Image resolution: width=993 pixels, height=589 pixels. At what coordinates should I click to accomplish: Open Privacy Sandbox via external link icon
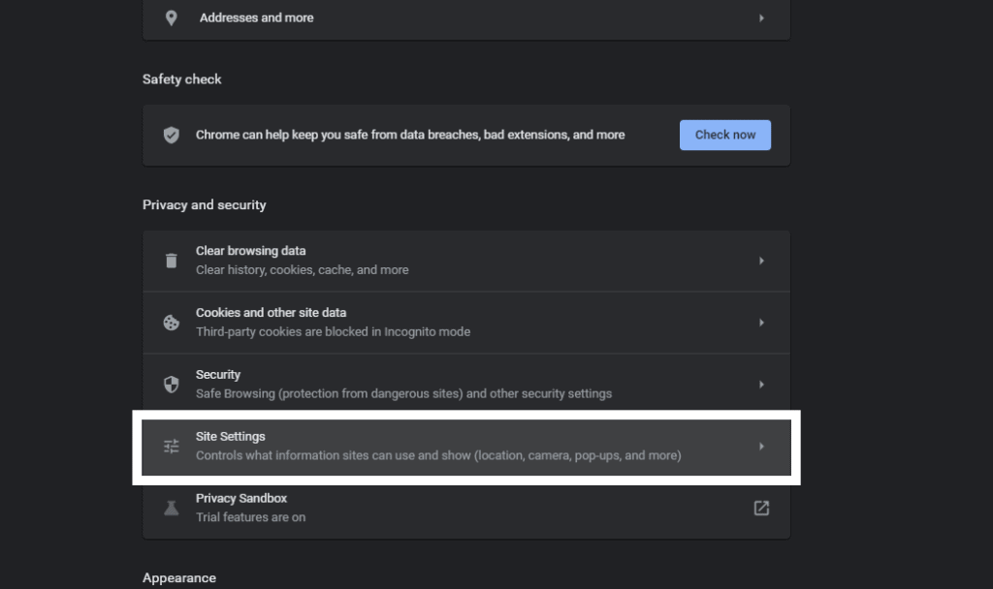point(761,507)
